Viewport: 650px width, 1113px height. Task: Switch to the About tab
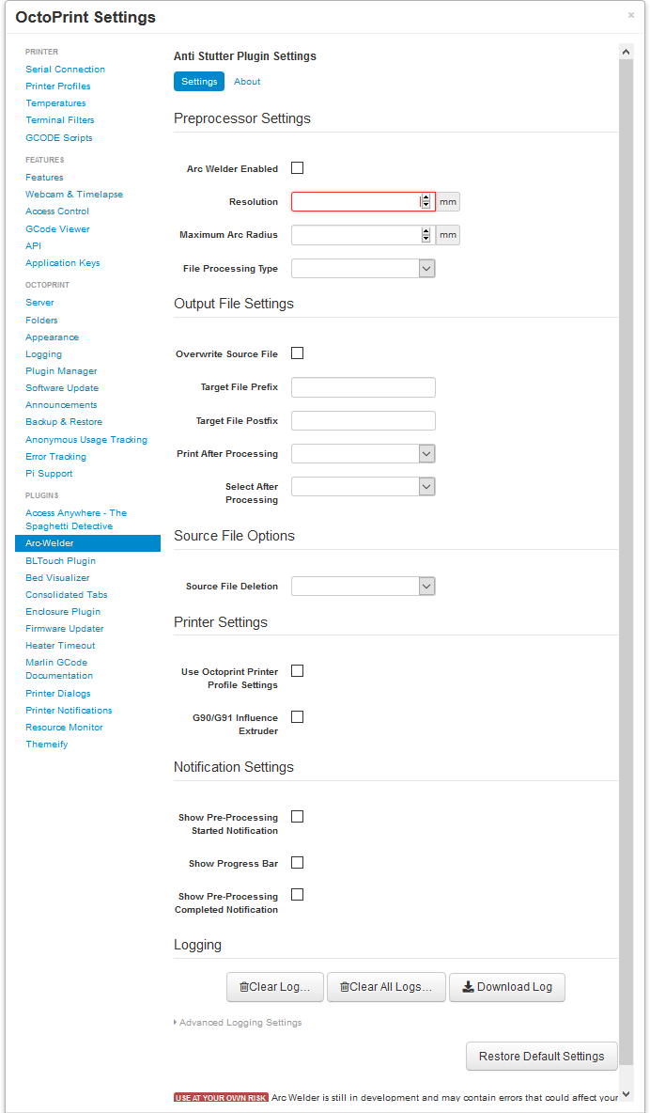pos(247,82)
